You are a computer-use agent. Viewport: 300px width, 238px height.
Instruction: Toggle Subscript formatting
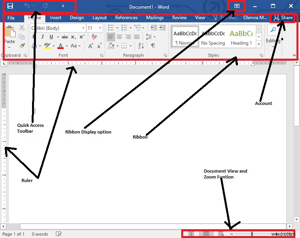[73, 37]
